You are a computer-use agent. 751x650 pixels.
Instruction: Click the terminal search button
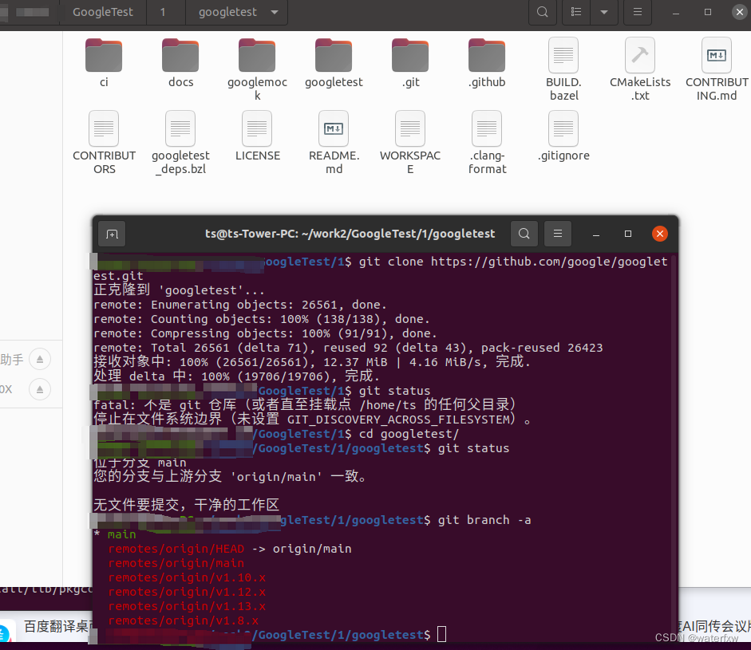tap(524, 234)
